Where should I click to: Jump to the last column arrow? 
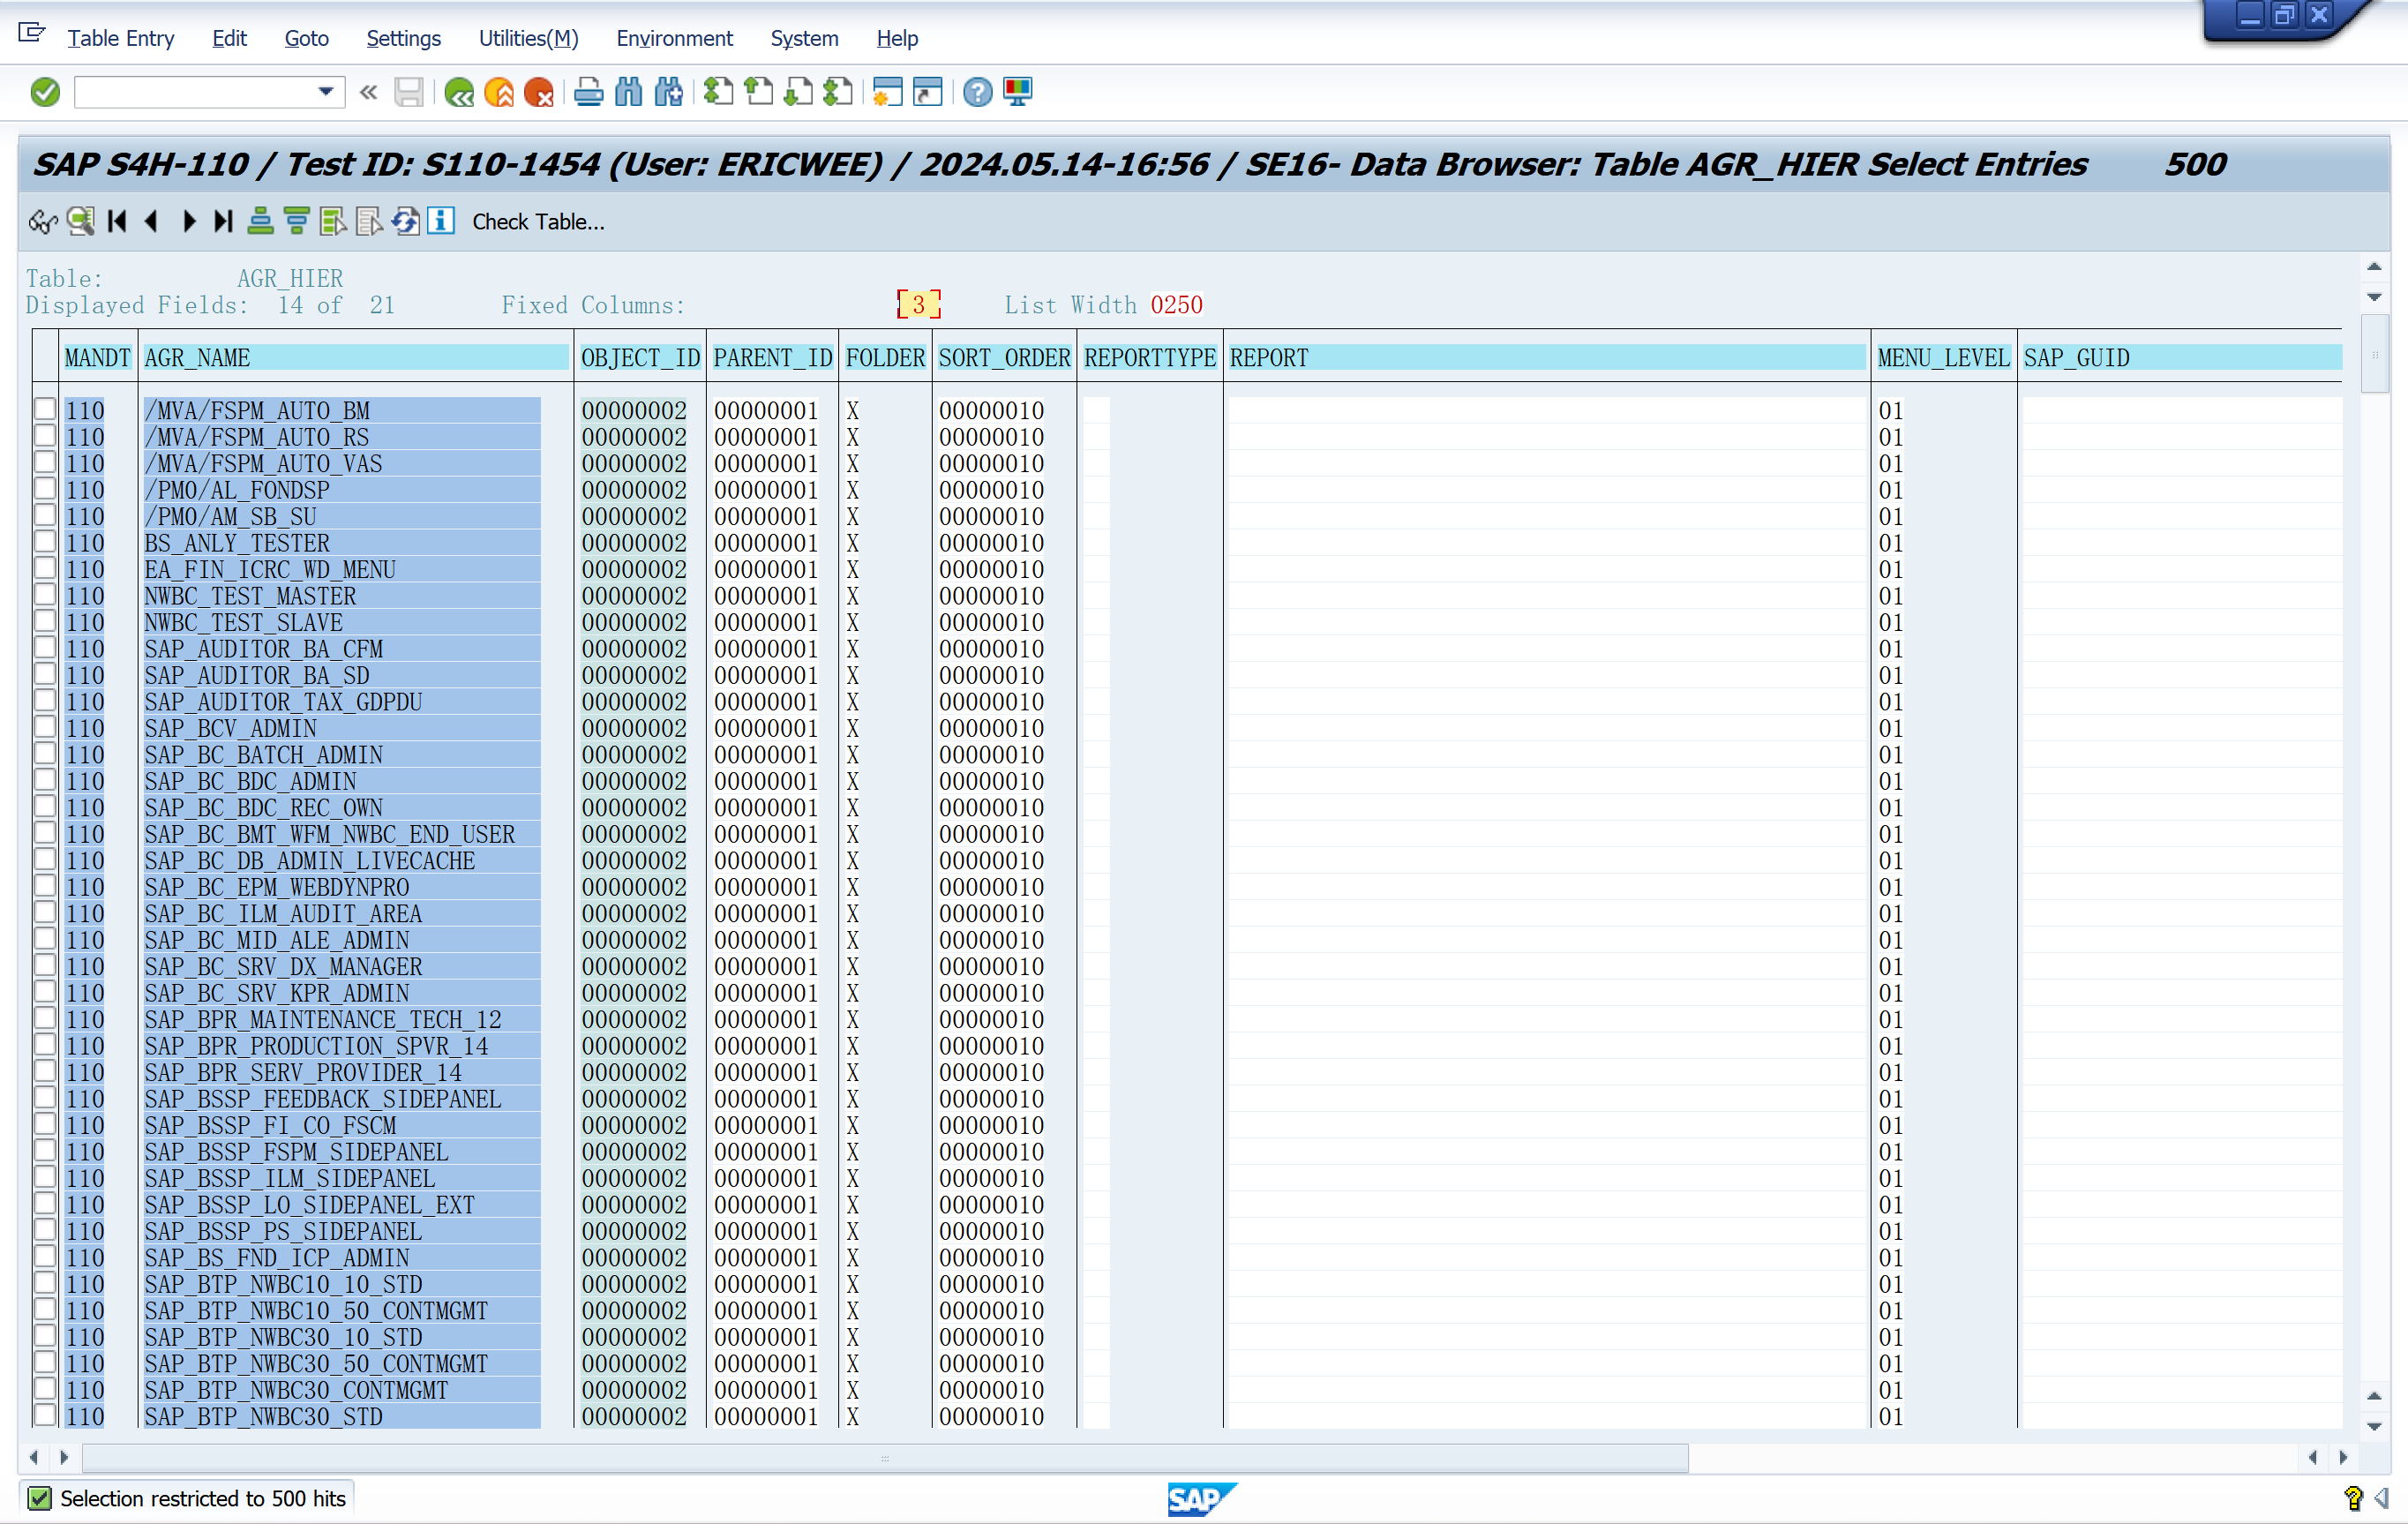224,221
